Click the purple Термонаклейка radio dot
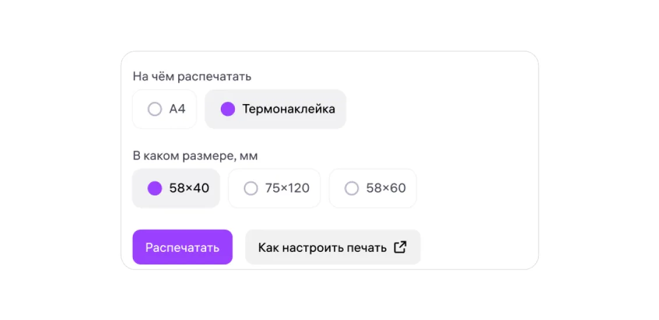This screenshot has width=659, height=320. [x=228, y=109]
